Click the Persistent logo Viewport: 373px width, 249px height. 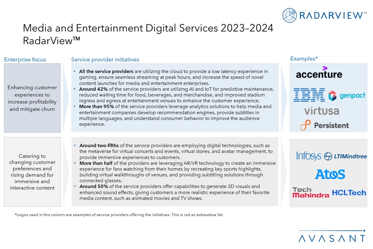tap(324, 125)
